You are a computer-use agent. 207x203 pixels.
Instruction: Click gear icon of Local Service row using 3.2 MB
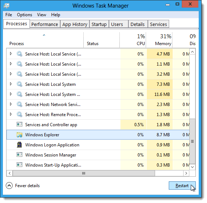(19, 74)
